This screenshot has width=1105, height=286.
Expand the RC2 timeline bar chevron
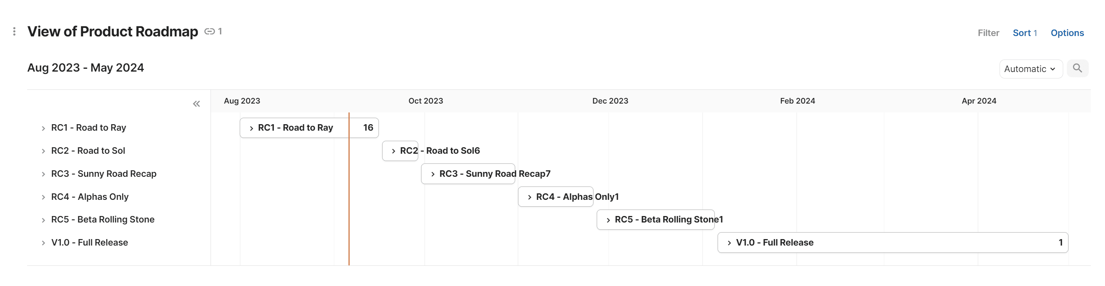(x=393, y=151)
